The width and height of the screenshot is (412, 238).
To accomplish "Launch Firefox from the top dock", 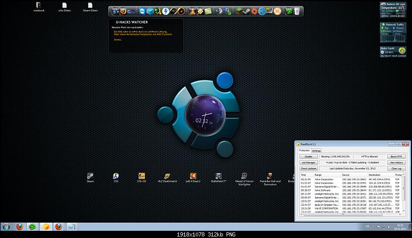I will [x=123, y=11].
